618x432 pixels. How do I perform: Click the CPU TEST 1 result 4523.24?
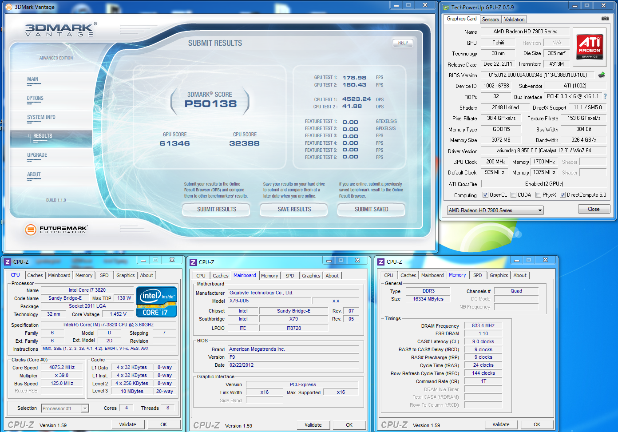point(357,99)
